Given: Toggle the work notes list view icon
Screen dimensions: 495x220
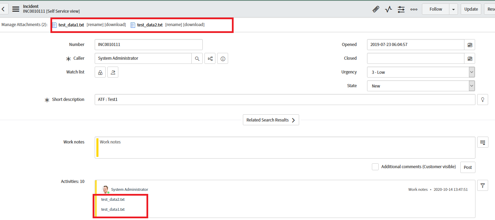Looking at the screenshot, I should (x=483, y=142).
